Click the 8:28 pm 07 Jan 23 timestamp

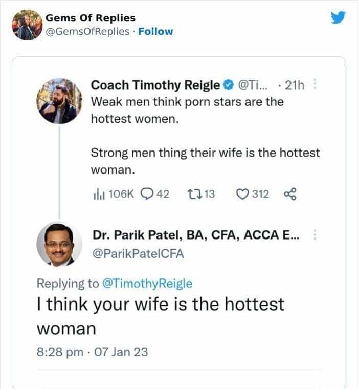coord(93,352)
